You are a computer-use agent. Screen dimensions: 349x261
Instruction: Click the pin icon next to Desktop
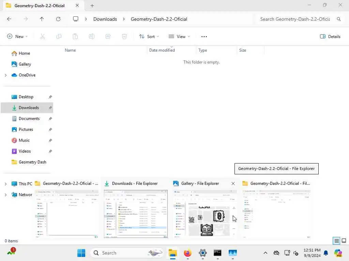(x=50, y=97)
